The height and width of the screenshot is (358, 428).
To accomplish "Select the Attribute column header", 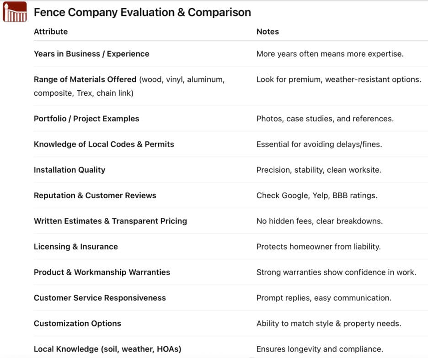I will (x=51, y=32).
